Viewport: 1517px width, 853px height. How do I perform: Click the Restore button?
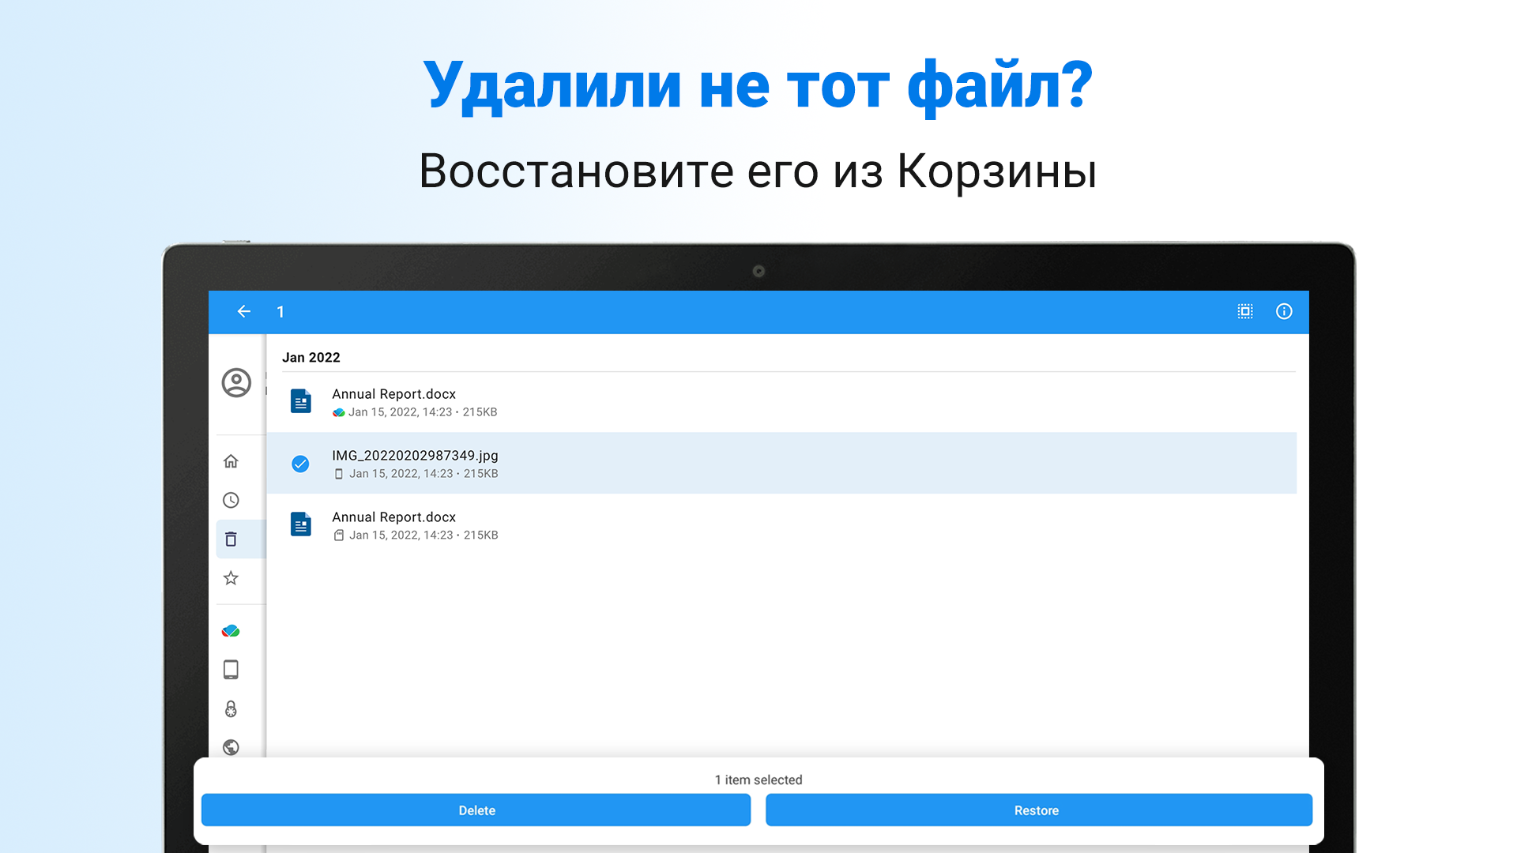(x=1038, y=810)
